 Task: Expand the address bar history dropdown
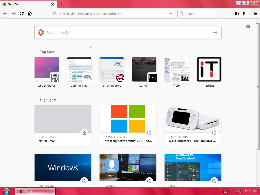171,14
